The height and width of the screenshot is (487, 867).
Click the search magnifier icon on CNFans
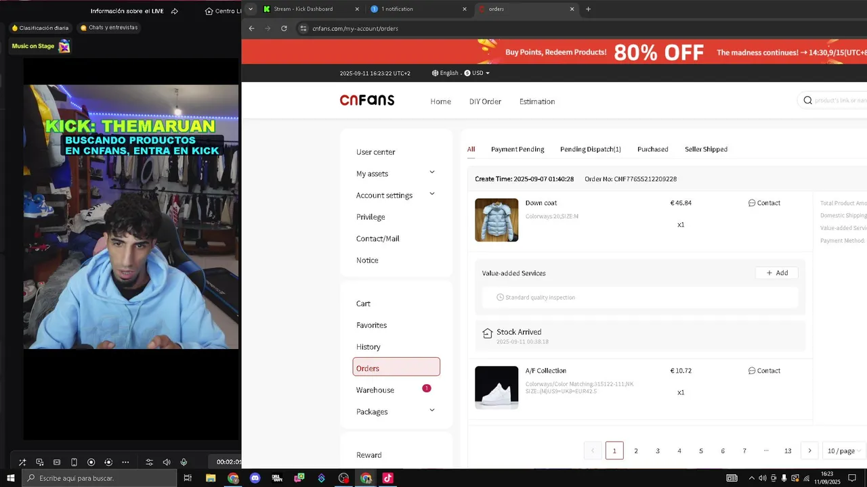point(807,100)
